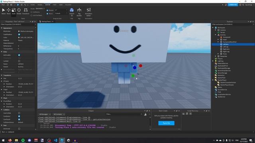Screen dimensions: 255x143
Task: Click the Workspace globe icon in Explorer
Action: [216, 28]
